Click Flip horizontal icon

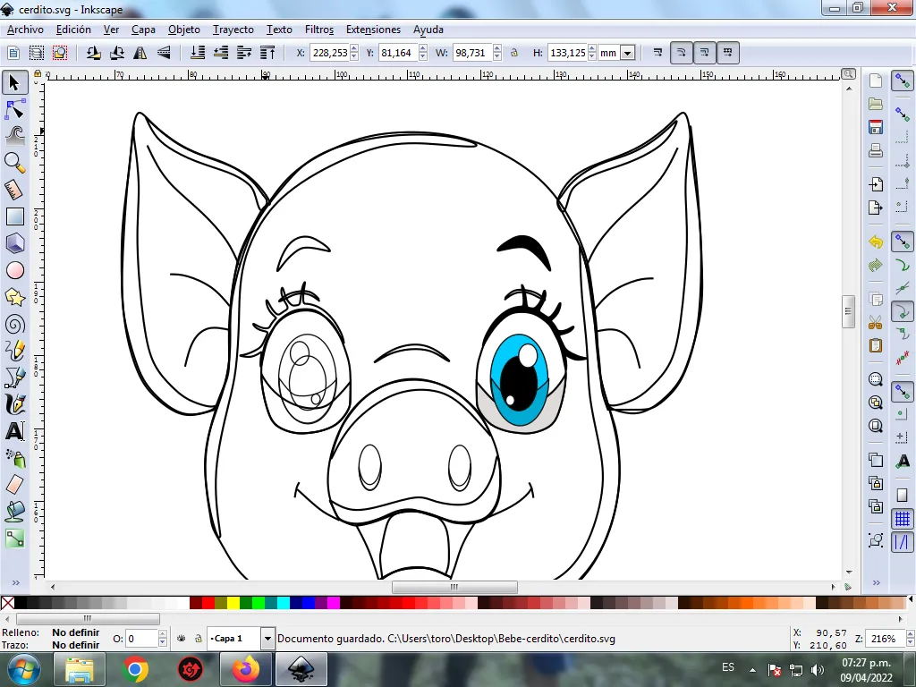click(x=140, y=53)
